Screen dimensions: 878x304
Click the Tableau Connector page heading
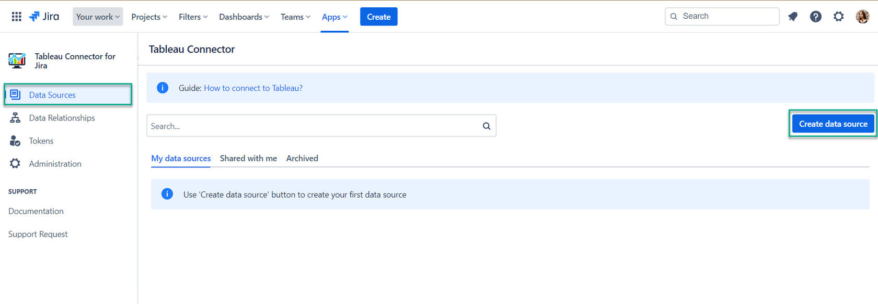(x=192, y=49)
